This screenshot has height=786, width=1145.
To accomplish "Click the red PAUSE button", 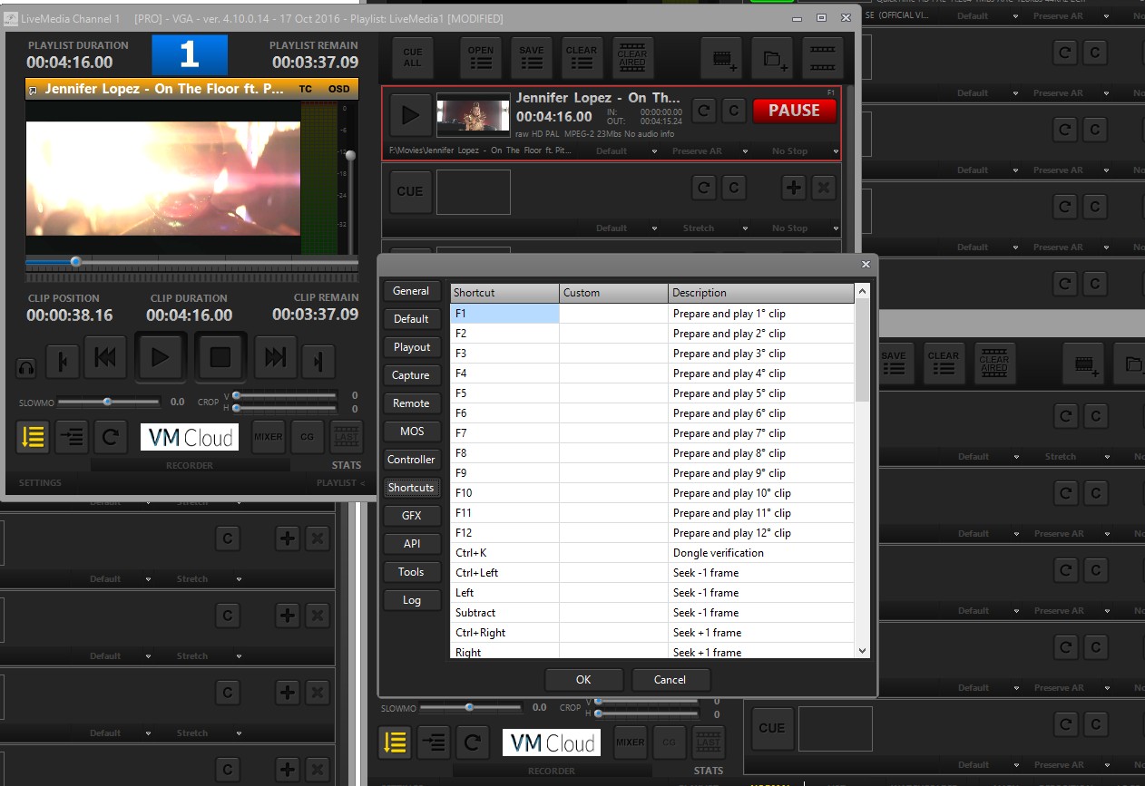I will tap(794, 111).
